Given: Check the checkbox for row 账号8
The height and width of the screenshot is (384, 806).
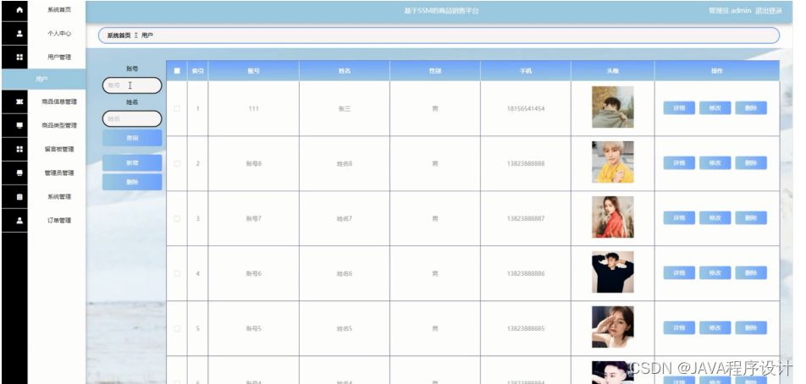Looking at the screenshot, I should coord(177,164).
